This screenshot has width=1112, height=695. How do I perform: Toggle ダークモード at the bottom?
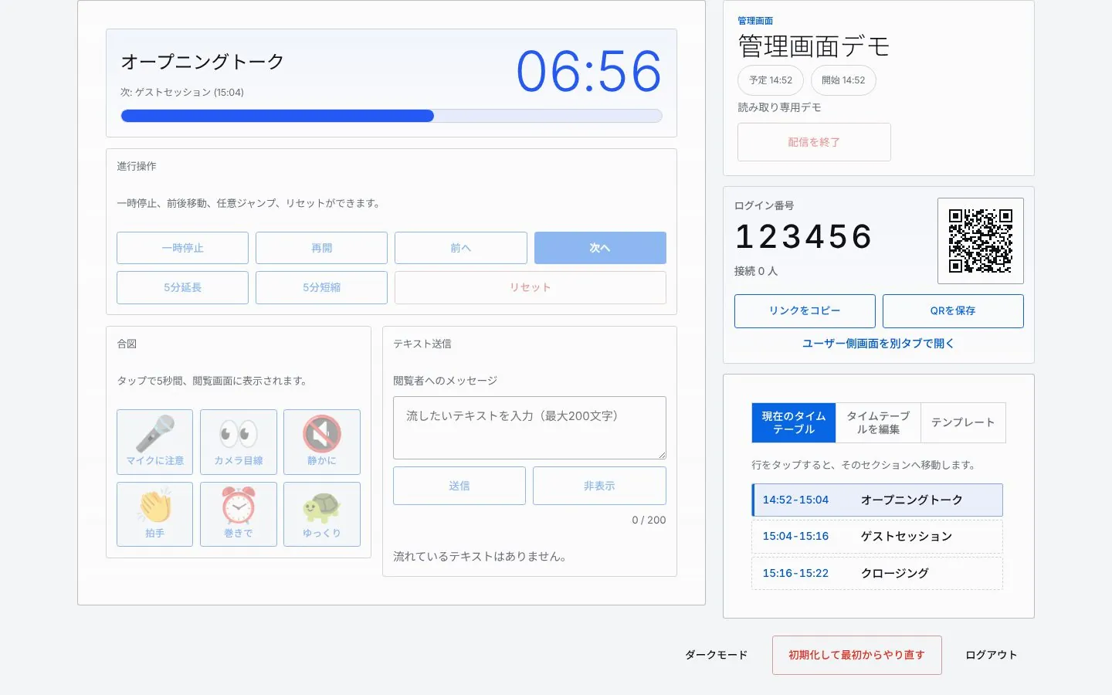coord(717,655)
